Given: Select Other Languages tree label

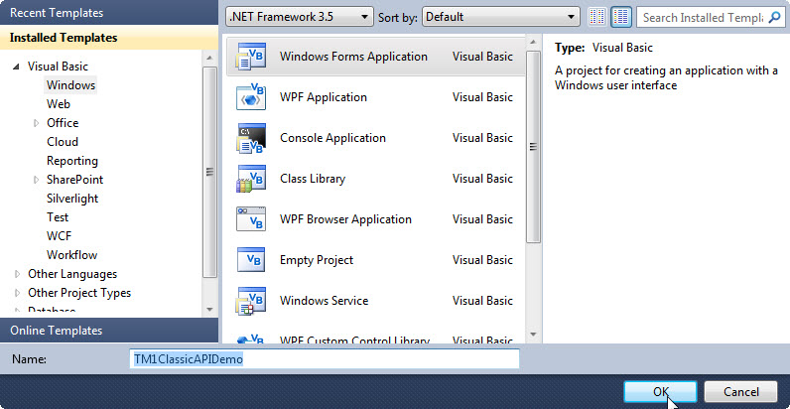Looking at the screenshot, I should point(72,274).
